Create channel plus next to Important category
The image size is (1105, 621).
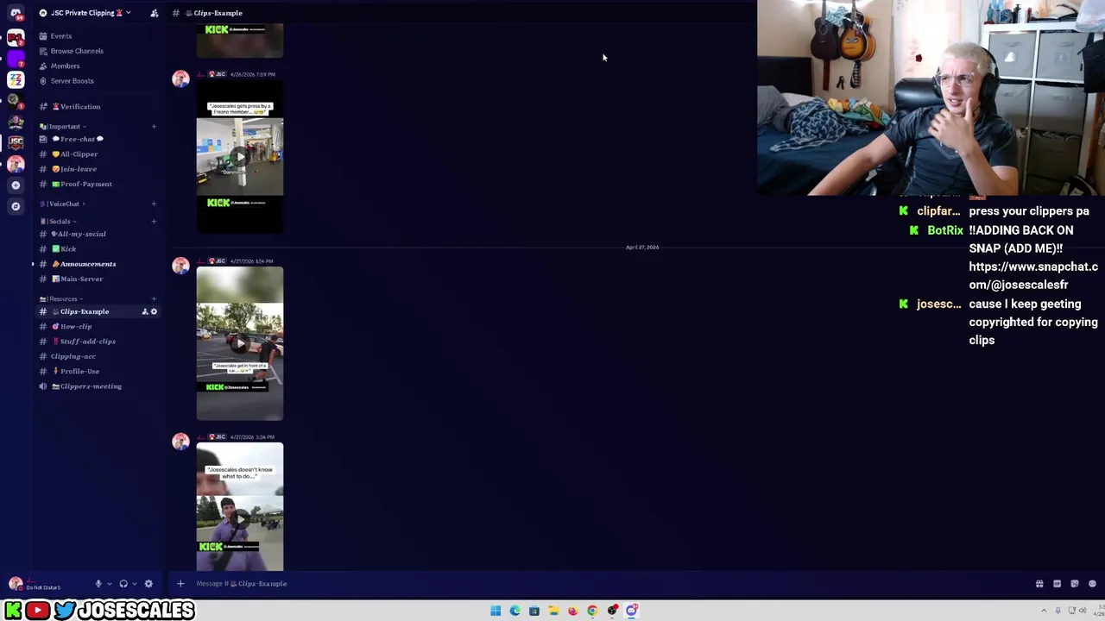(x=154, y=127)
